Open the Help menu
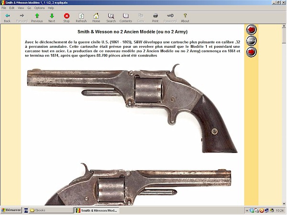 [x=51, y=8]
